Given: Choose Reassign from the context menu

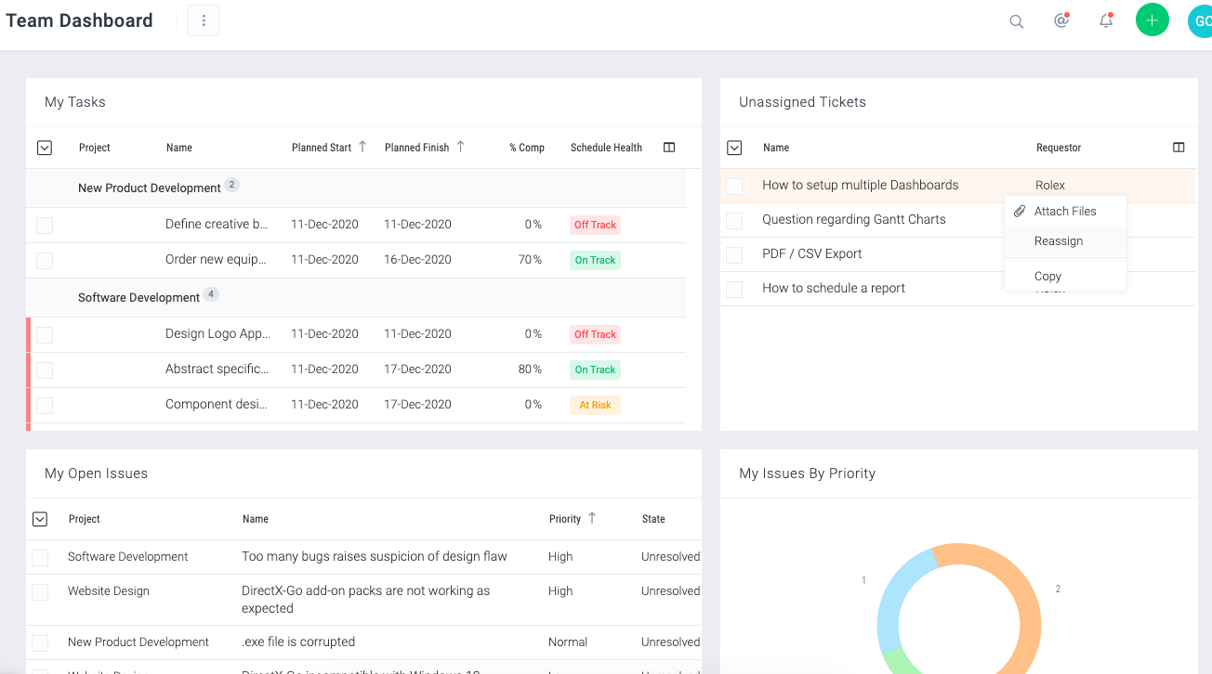Looking at the screenshot, I should pyautogui.click(x=1059, y=241).
